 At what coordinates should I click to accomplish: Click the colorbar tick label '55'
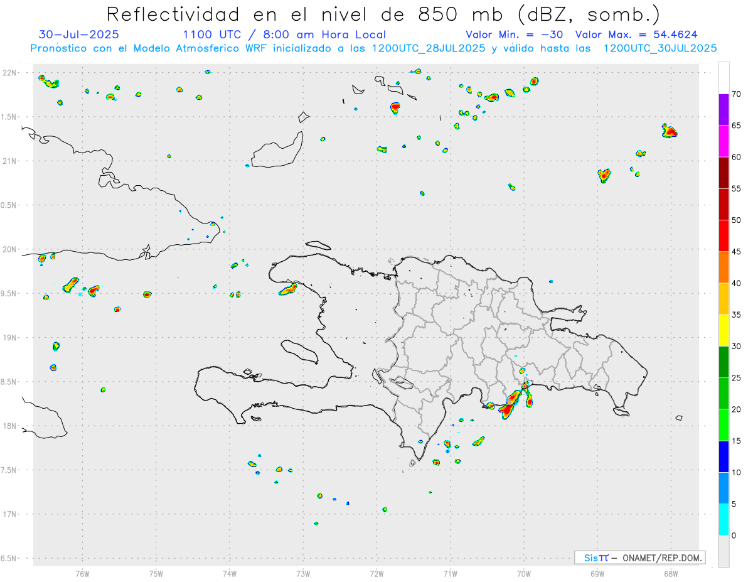pos(737,188)
